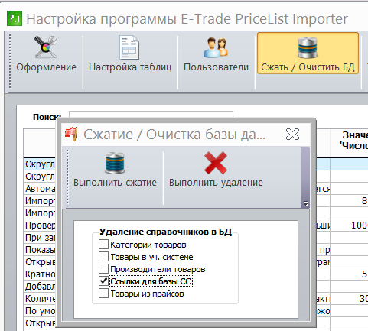Select the first Округл row in table

tap(40, 164)
